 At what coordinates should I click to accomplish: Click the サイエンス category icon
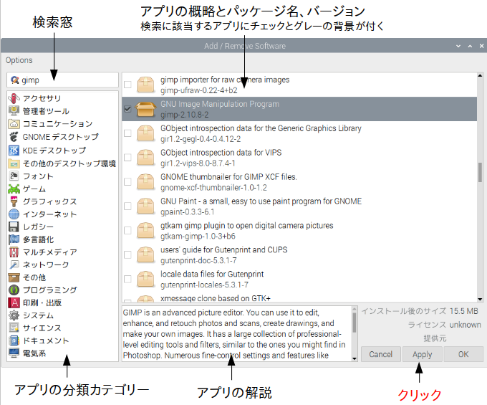[x=14, y=328]
